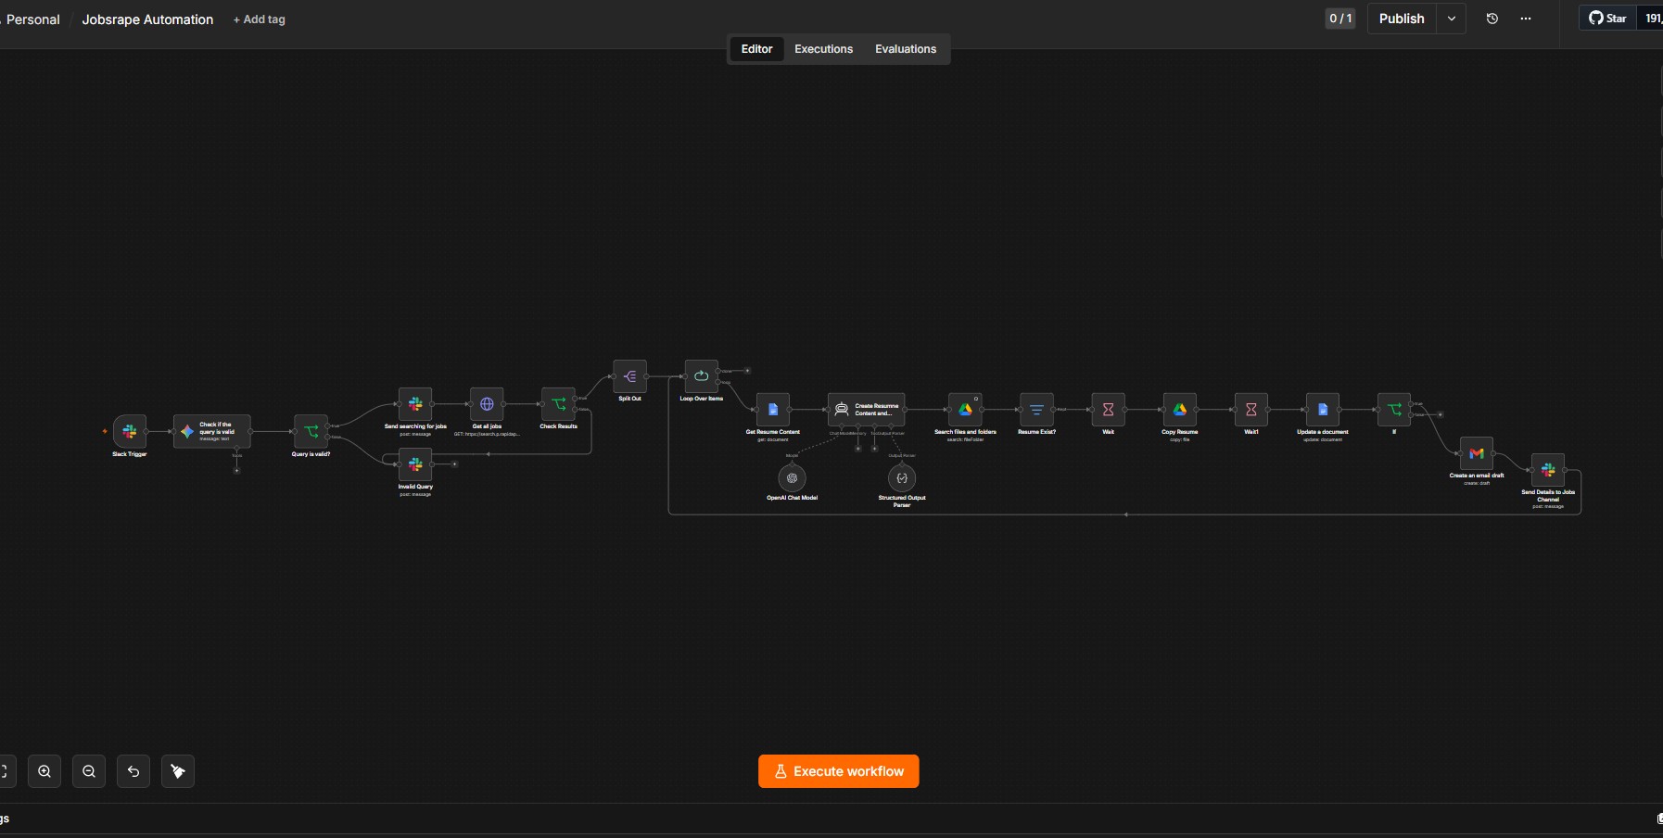Open the 'Search files and folders' Drive node
The image size is (1663, 838).
pos(965,410)
